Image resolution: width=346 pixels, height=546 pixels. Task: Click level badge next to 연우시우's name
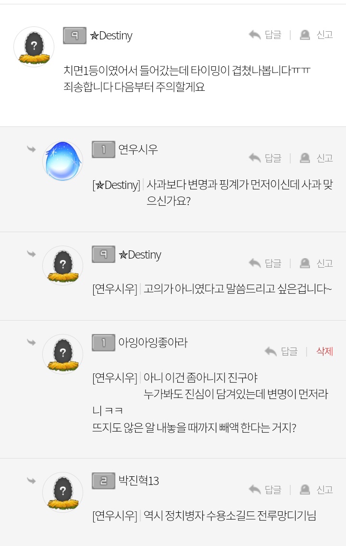103,149
